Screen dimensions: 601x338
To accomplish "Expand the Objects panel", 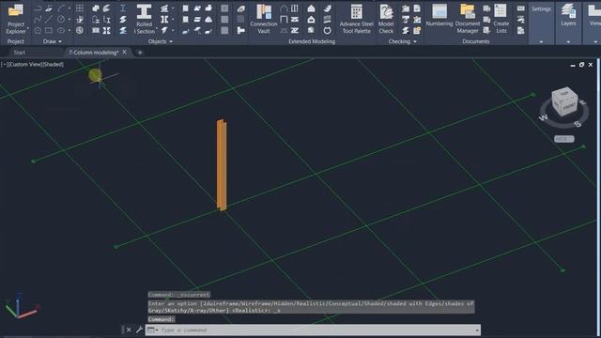I will (x=161, y=41).
